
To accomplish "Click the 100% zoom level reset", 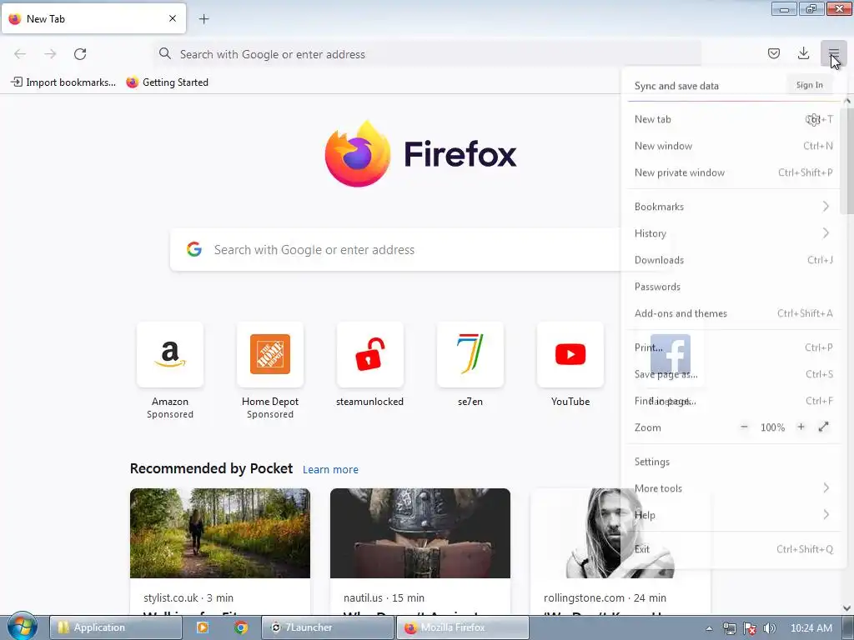I will click(x=772, y=427).
